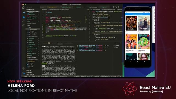Tap the red heart on Loki poster
Image resolution: width=176 pixels, height=99 pixels.
136,17
